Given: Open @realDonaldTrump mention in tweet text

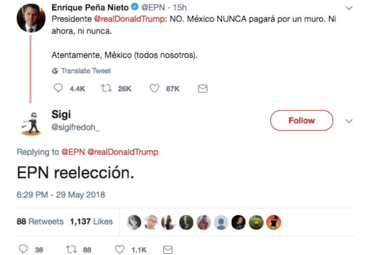Looking at the screenshot, I should tap(133, 19).
